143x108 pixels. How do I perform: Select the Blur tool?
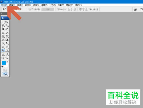coord(3,43)
